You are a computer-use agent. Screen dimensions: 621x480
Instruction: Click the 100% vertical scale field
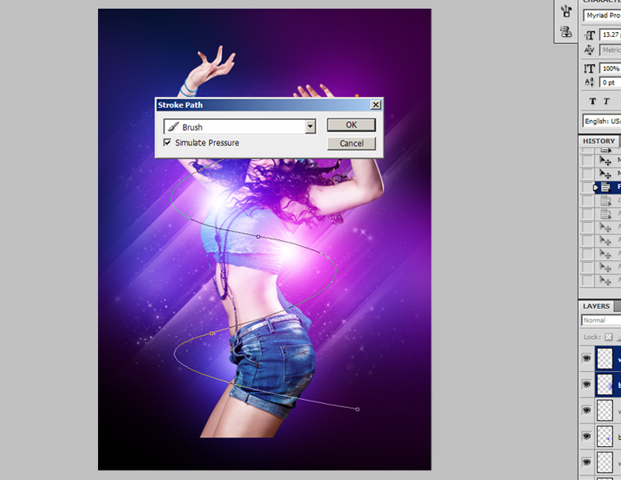point(610,68)
